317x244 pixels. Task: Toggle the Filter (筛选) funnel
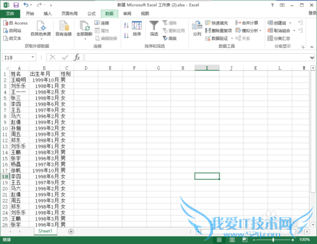(154, 28)
